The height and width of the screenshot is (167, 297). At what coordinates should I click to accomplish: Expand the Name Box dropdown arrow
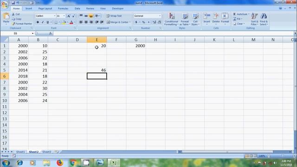[32, 33]
